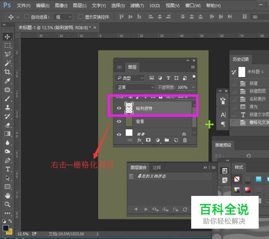Select the Blur drop tool

click(x=7, y=142)
